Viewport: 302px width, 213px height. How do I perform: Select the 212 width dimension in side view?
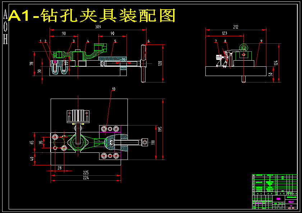pyautogui.click(x=236, y=27)
